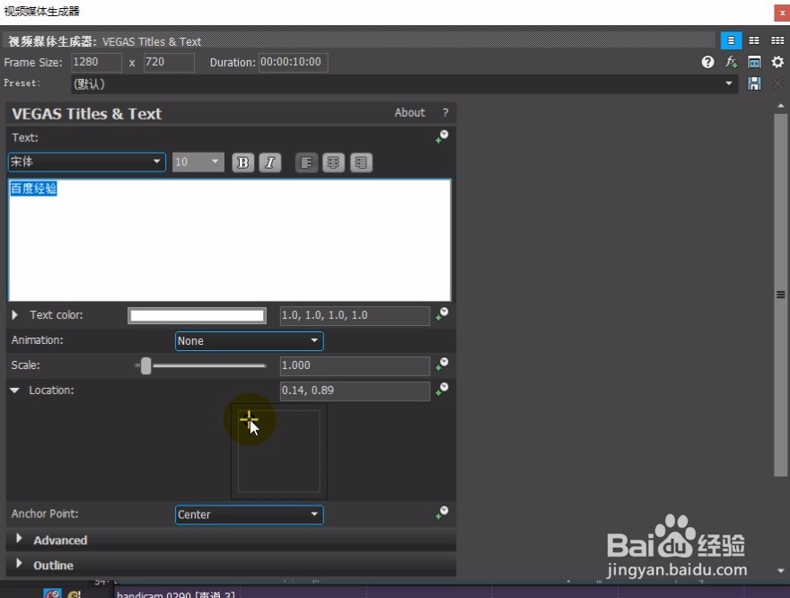Open the font family dropdown

[87, 163]
